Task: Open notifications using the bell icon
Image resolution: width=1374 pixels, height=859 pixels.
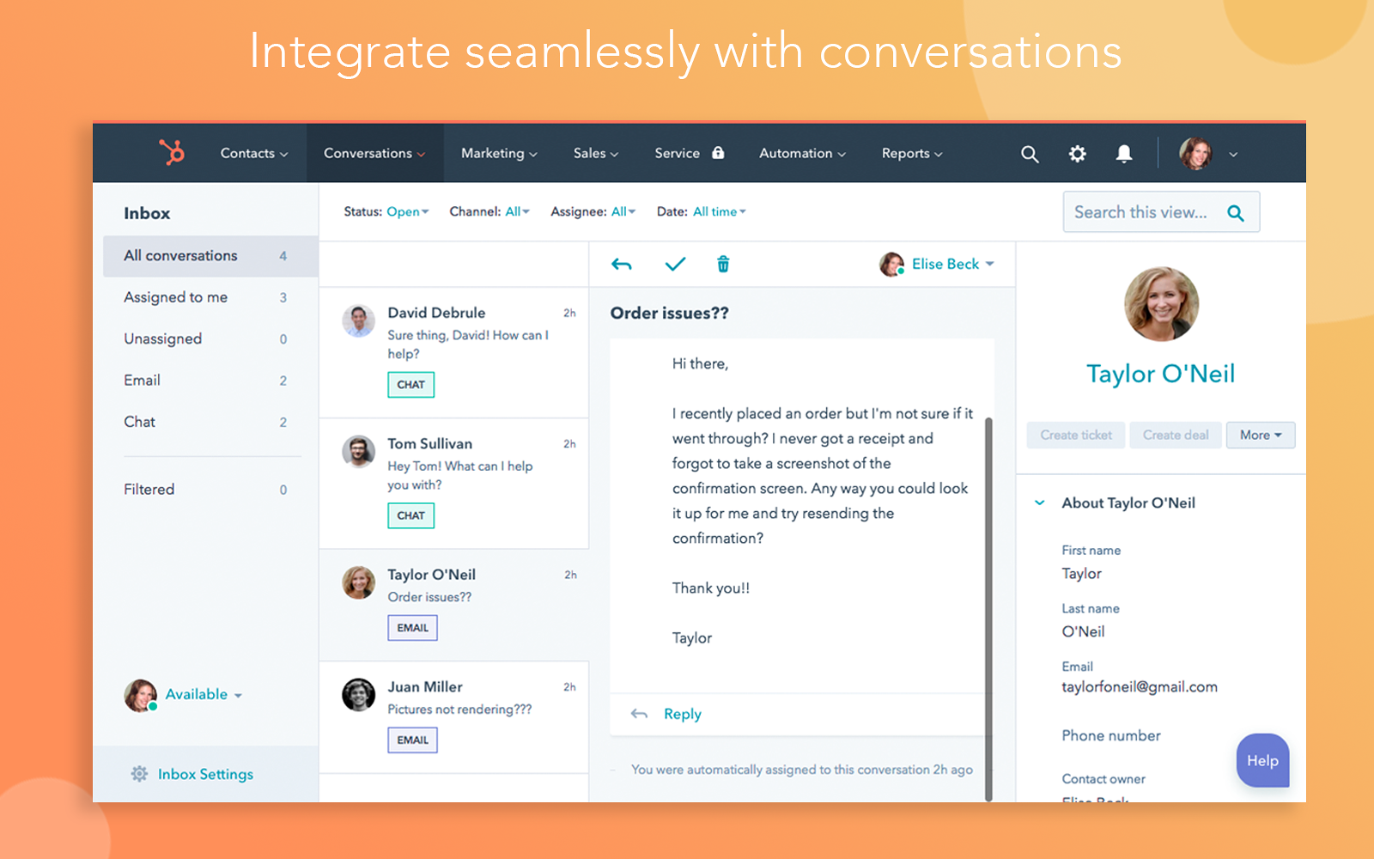Action: 1124,153
